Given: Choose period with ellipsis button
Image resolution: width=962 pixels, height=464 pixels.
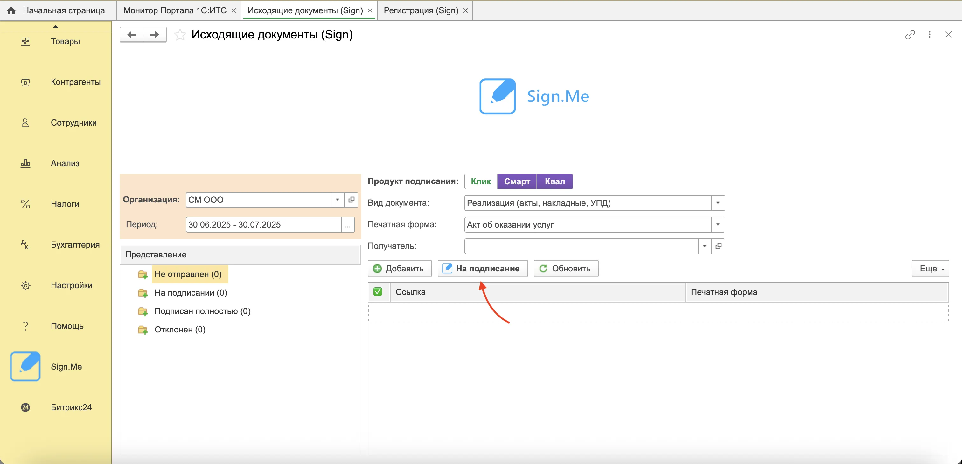Looking at the screenshot, I should [x=348, y=225].
